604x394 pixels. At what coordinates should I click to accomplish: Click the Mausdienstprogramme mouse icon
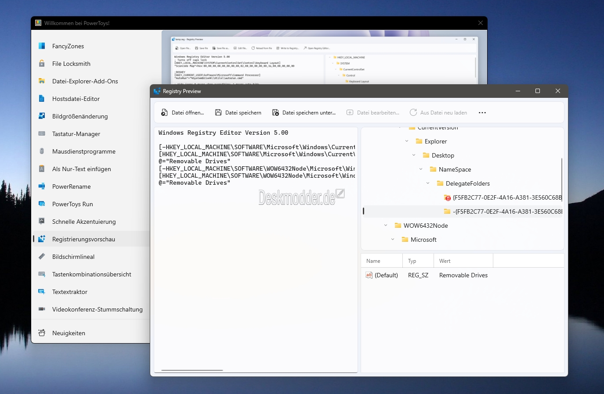click(x=42, y=151)
